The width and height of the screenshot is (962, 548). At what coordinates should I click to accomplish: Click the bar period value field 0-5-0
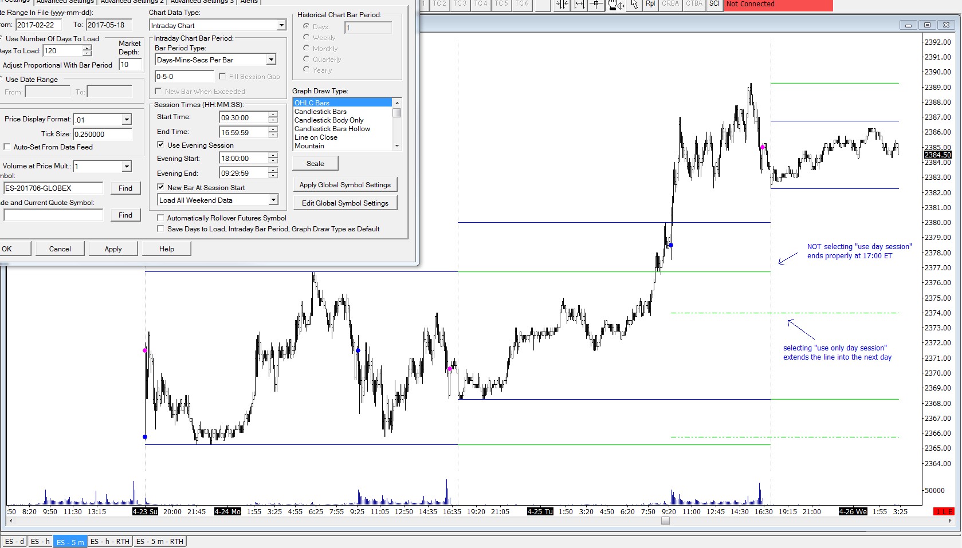click(x=184, y=76)
